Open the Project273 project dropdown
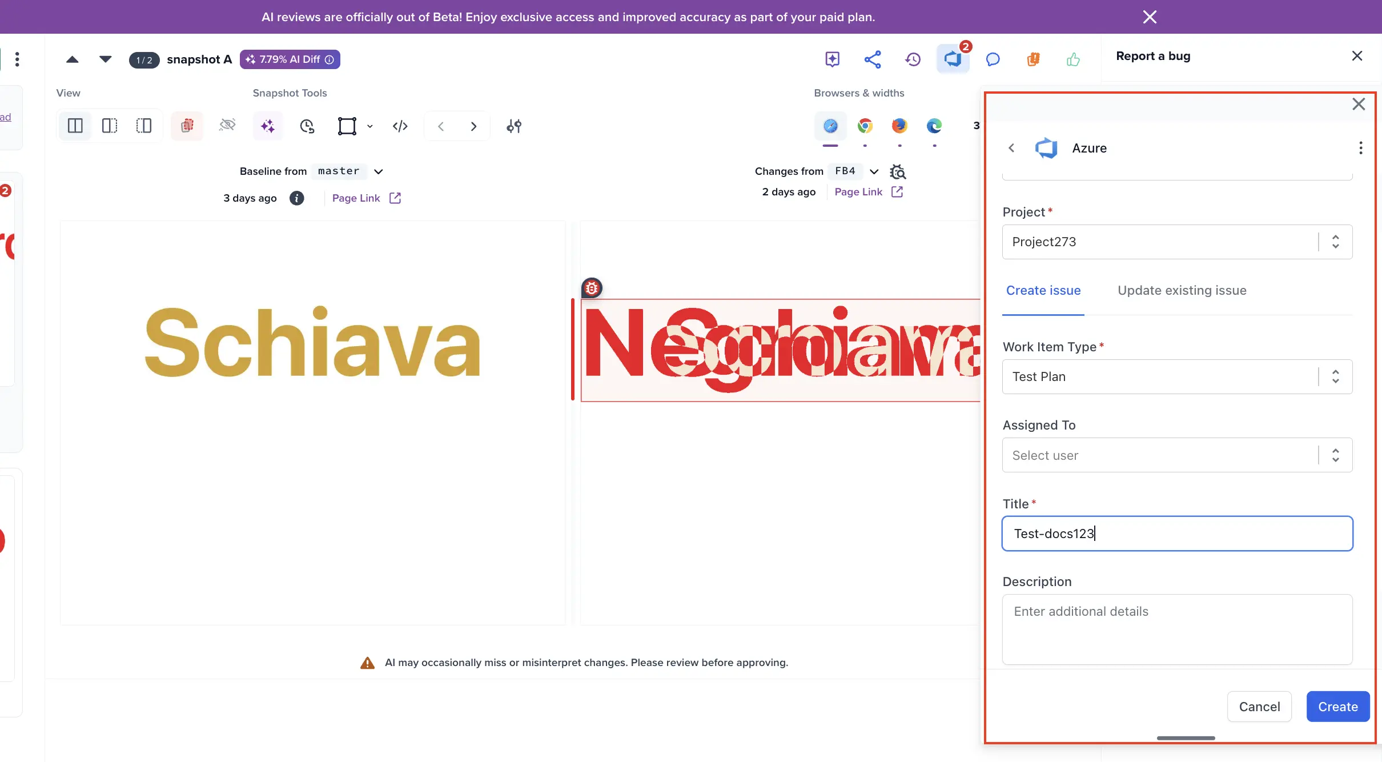The image size is (1382, 762). click(1177, 242)
